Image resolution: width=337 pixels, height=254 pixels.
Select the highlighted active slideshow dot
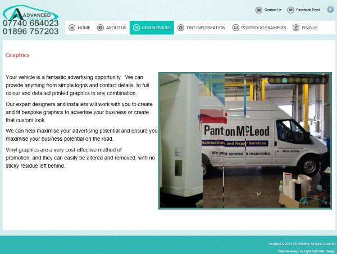pyautogui.click(x=285, y=81)
